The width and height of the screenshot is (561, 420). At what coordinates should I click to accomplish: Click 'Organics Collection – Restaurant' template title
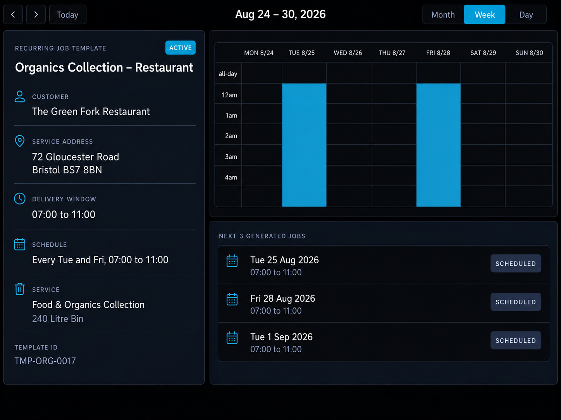pyautogui.click(x=104, y=67)
